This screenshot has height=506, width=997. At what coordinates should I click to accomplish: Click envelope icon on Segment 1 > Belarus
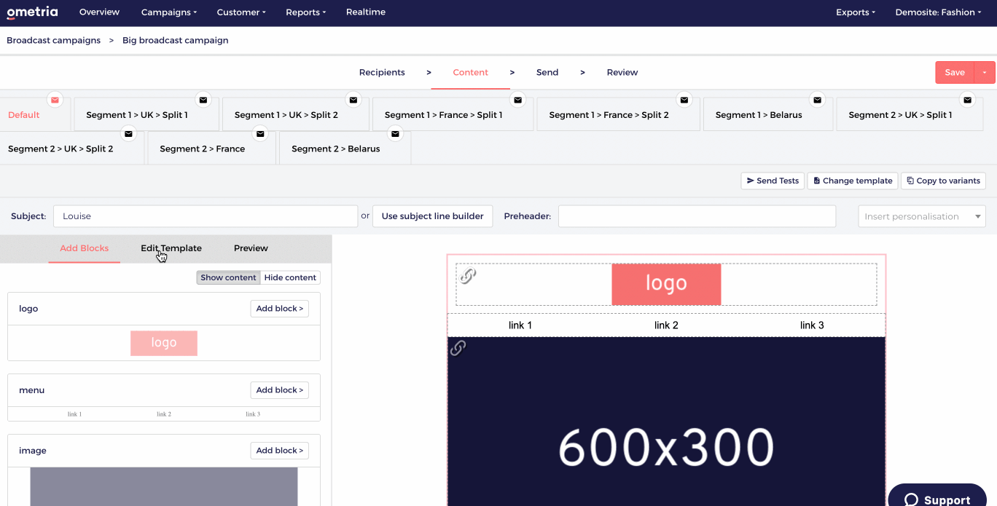tap(818, 100)
